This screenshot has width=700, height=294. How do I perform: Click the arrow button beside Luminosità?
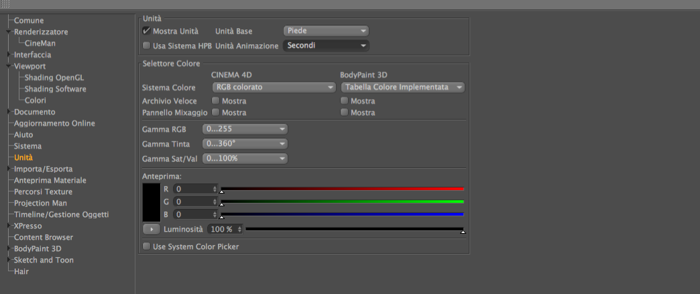coord(151,229)
